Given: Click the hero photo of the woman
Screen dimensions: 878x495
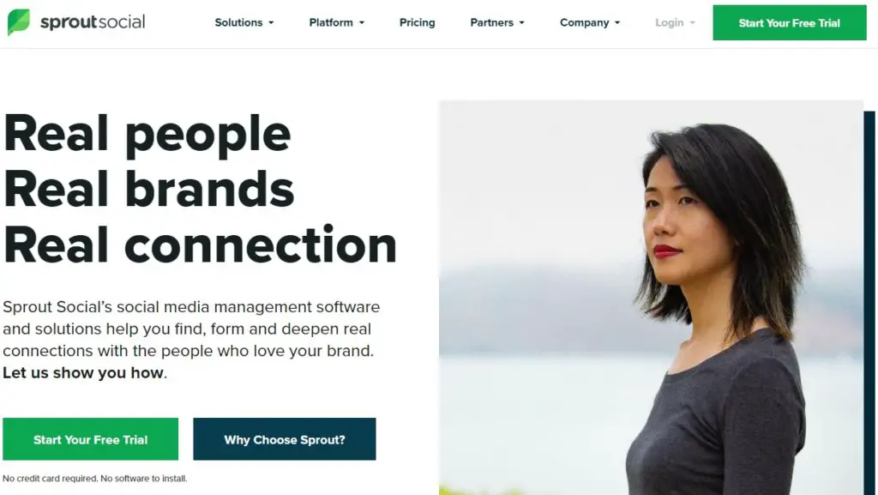Looking at the screenshot, I should [651, 298].
